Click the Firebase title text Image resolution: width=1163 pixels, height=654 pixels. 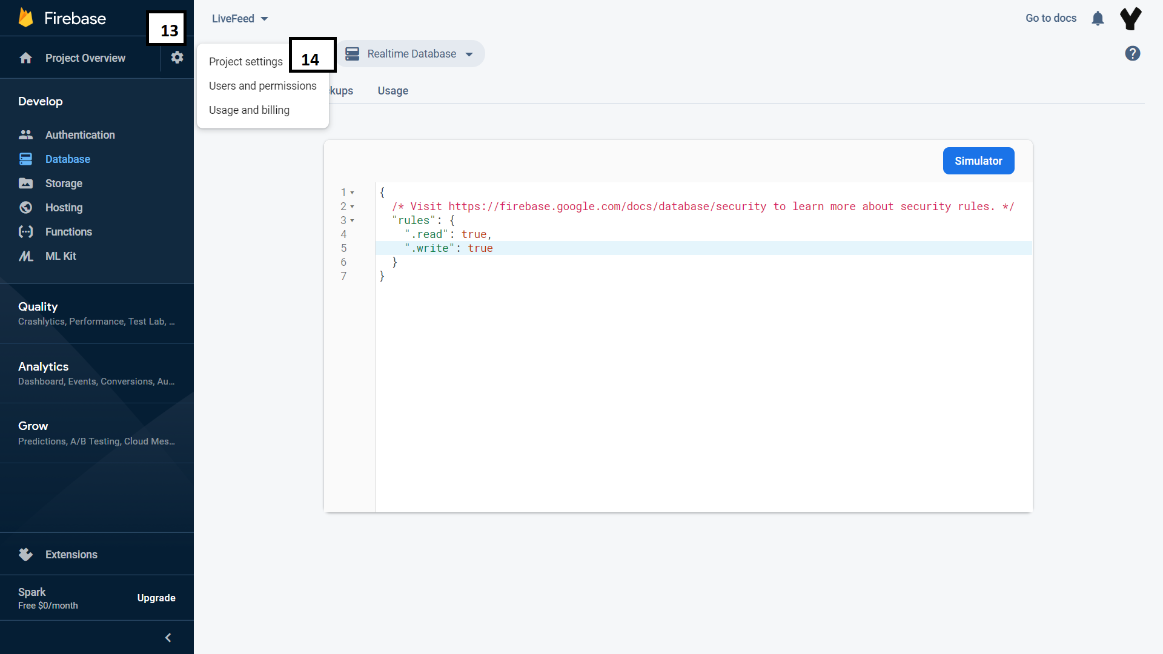(x=75, y=18)
